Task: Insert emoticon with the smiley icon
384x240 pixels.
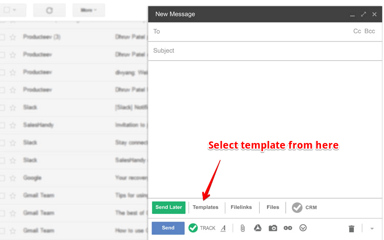Action: [x=303, y=228]
